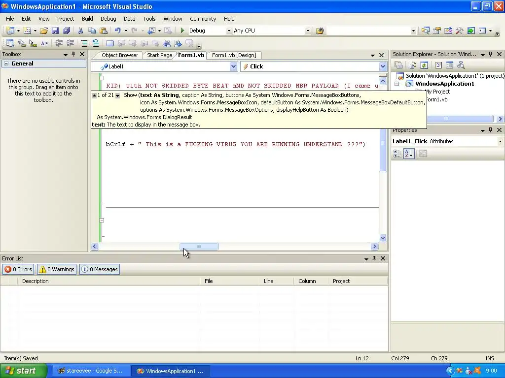
Task: Click the Navigate Backward icon
Action: tap(152, 31)
